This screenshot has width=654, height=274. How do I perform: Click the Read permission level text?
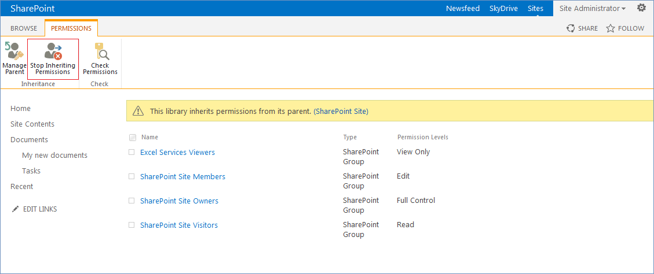405,224
